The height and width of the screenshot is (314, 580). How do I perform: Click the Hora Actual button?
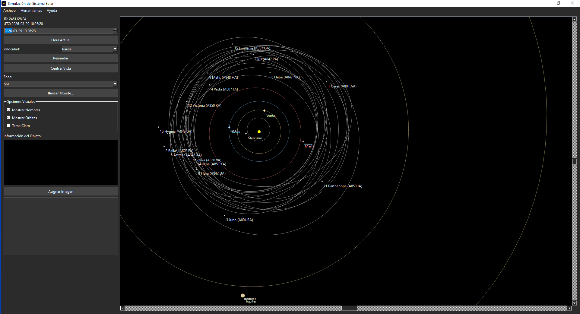coord(61,40)
